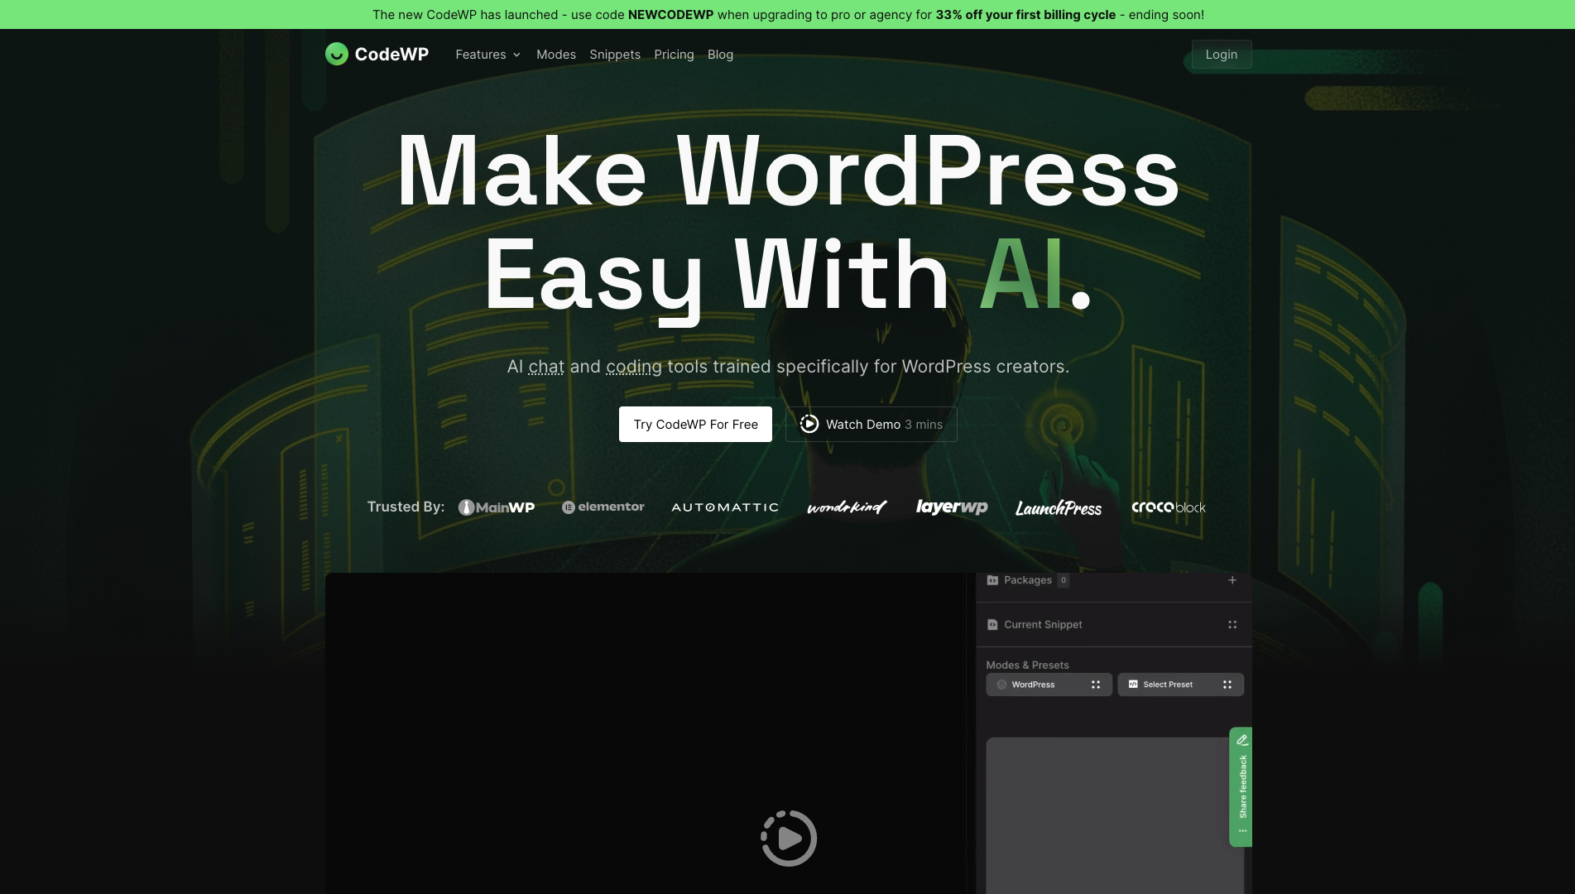Click the play icon next to Watch Demo
This screenshot has height=894, width=1575.
click(809, 424)
